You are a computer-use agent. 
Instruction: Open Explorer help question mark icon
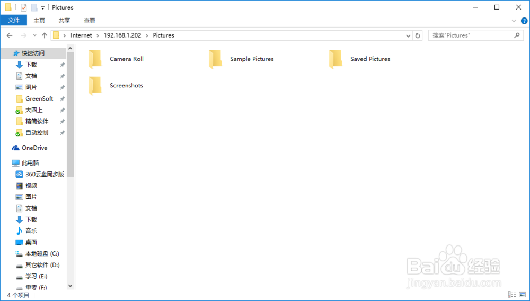[x=524, y=21]
